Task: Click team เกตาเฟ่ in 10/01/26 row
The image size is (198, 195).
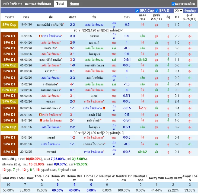Action: (51, 138)
